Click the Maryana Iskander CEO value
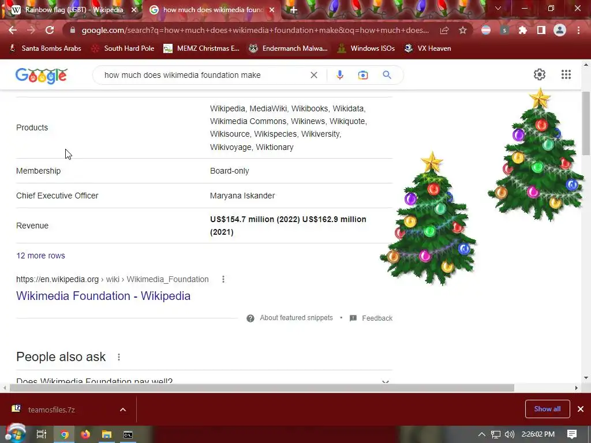The height and width of the screenshot is (443, 591). 242,196
